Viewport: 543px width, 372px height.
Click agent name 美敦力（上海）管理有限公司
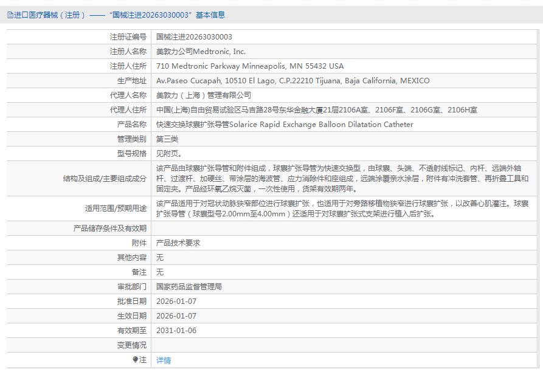tap(204, 95)
